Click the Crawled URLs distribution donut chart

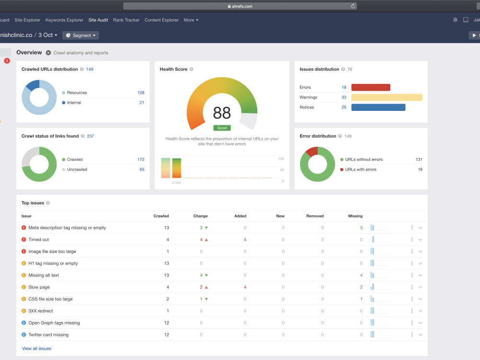[x=39, y=97]
